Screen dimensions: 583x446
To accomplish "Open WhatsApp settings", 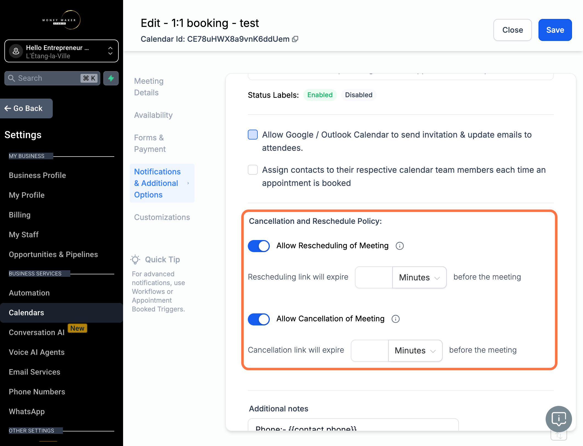I will (x=27, y=411).
